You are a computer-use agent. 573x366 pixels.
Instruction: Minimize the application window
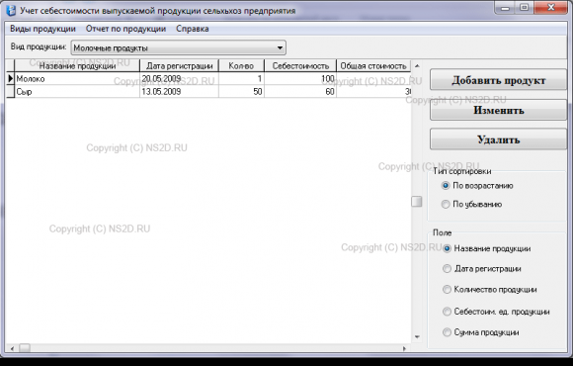point(506,7)
